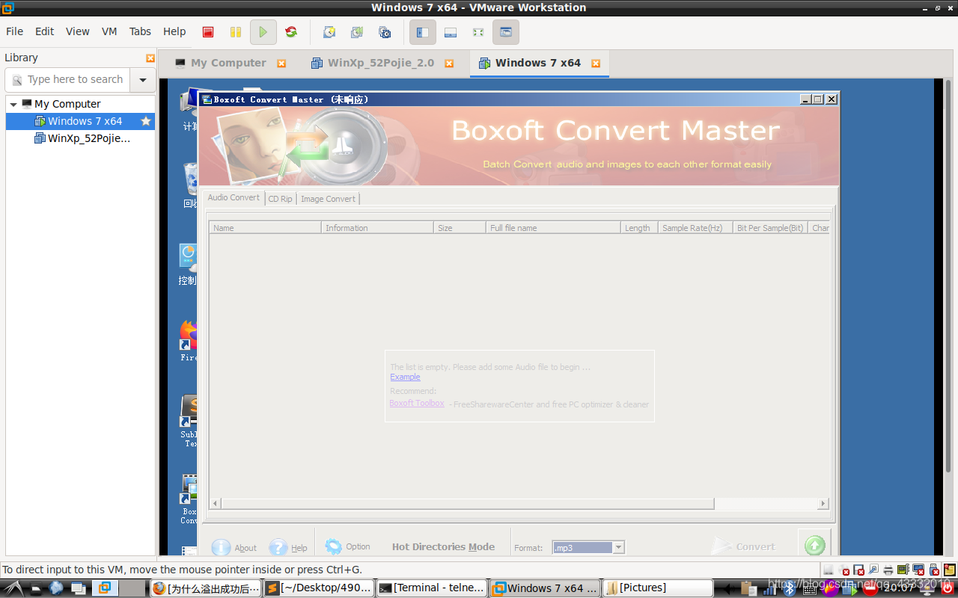Open the Boxoft Toolbox link

[417, 404]
